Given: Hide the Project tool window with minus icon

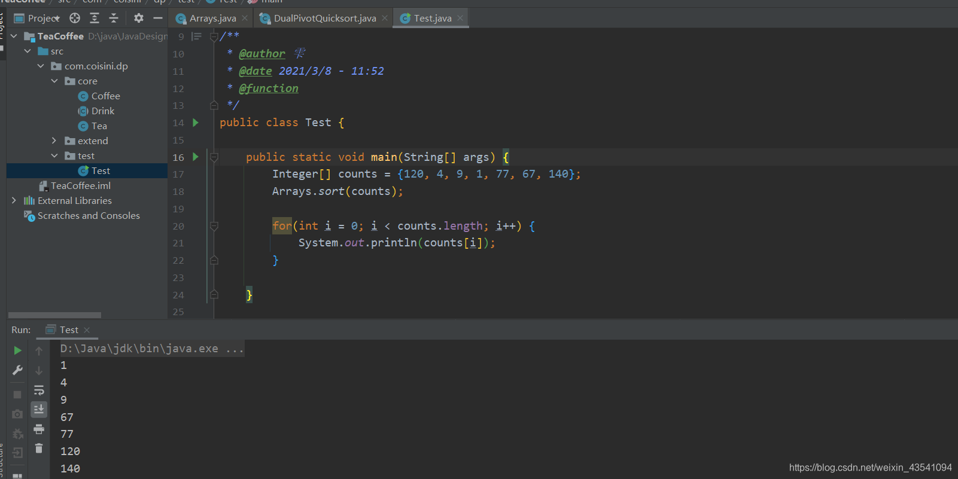Looking at the screenshot, I should 158,18.
